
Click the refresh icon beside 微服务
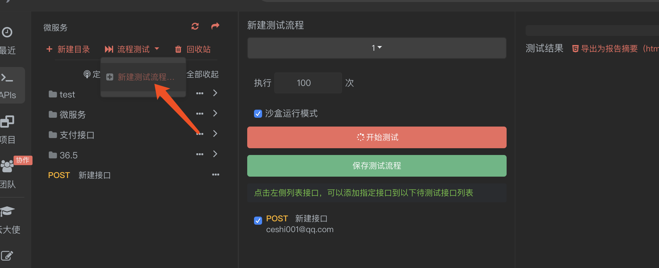click(195, 26)
